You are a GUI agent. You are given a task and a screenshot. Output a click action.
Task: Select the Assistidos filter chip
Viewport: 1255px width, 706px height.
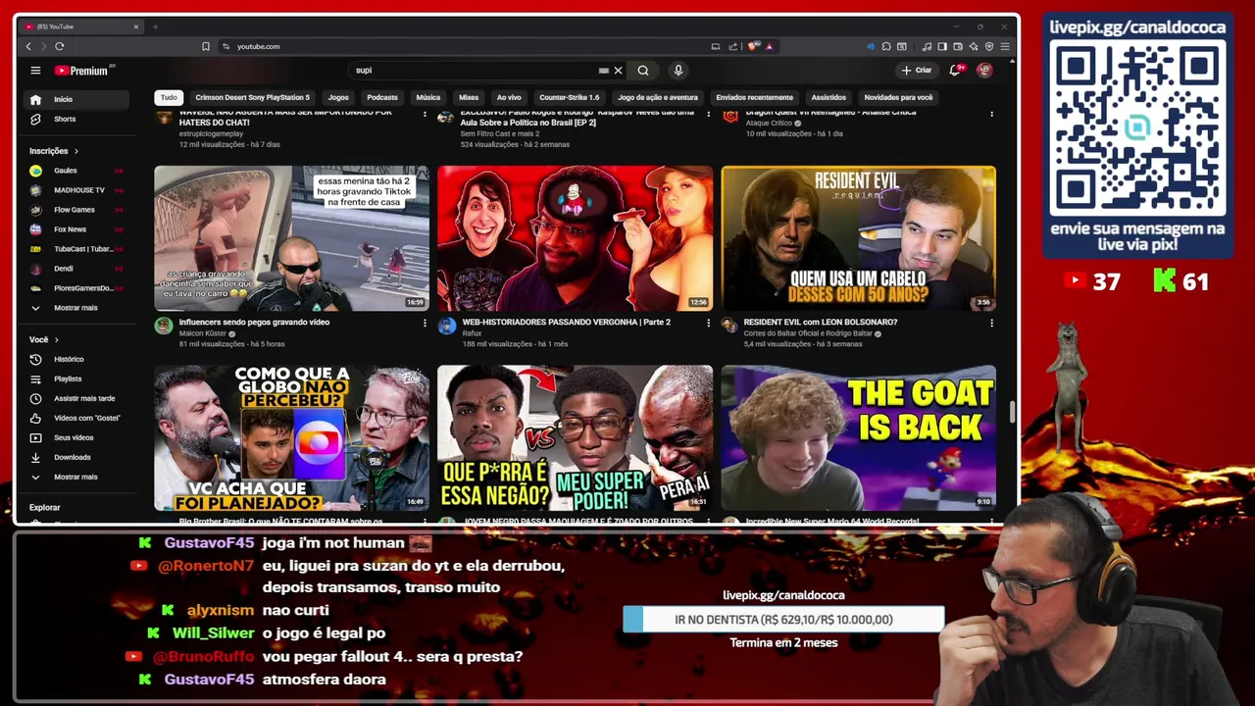click(828, 97)
